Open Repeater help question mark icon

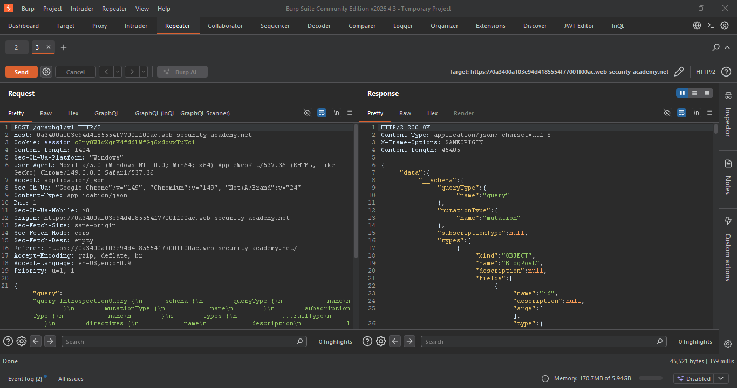tap(726, 72)
